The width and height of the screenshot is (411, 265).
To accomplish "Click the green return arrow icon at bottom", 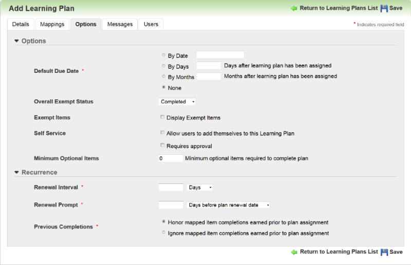I will (294, 252).
